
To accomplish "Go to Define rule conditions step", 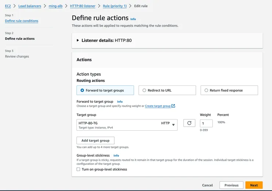I will [22, 21].
